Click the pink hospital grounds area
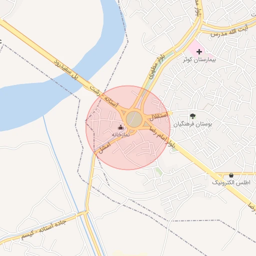 pyautogui.click(x=195, y=46)
